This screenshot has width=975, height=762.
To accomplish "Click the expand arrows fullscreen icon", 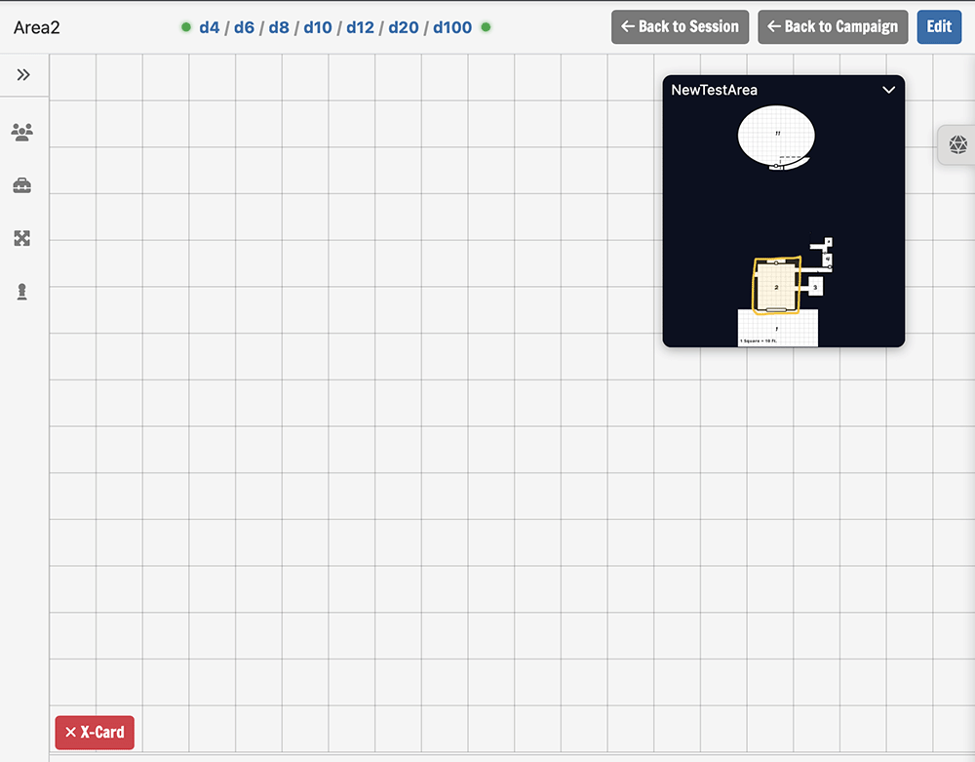I will [21, 238].
